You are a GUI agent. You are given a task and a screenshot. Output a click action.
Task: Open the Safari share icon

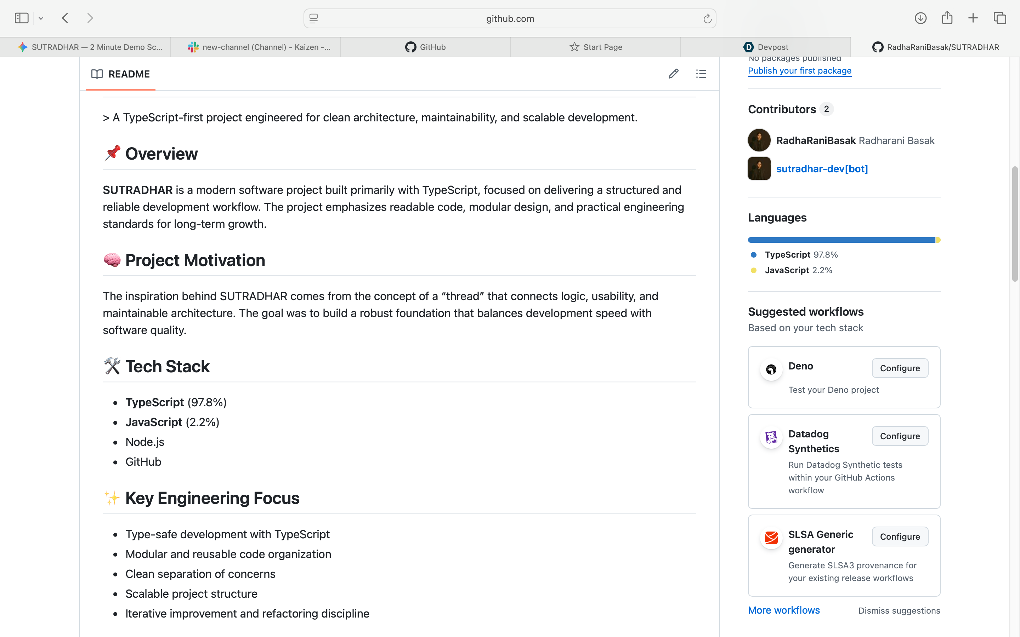point(947,18)
